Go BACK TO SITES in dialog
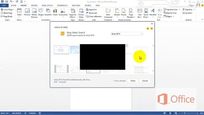This screenshot has height=115, width=204. (61, 27)
